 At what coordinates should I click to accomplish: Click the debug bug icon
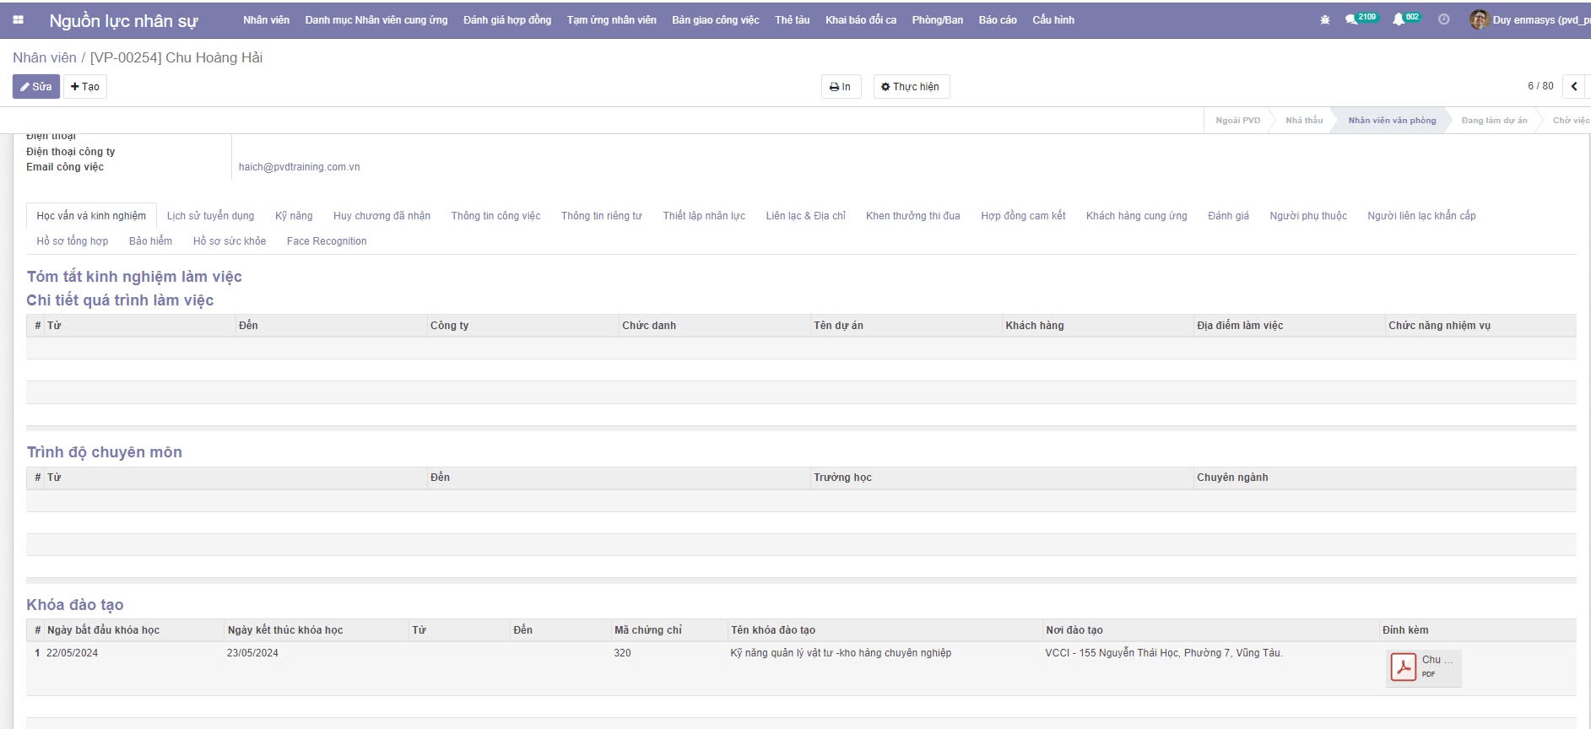[1325, 19]
